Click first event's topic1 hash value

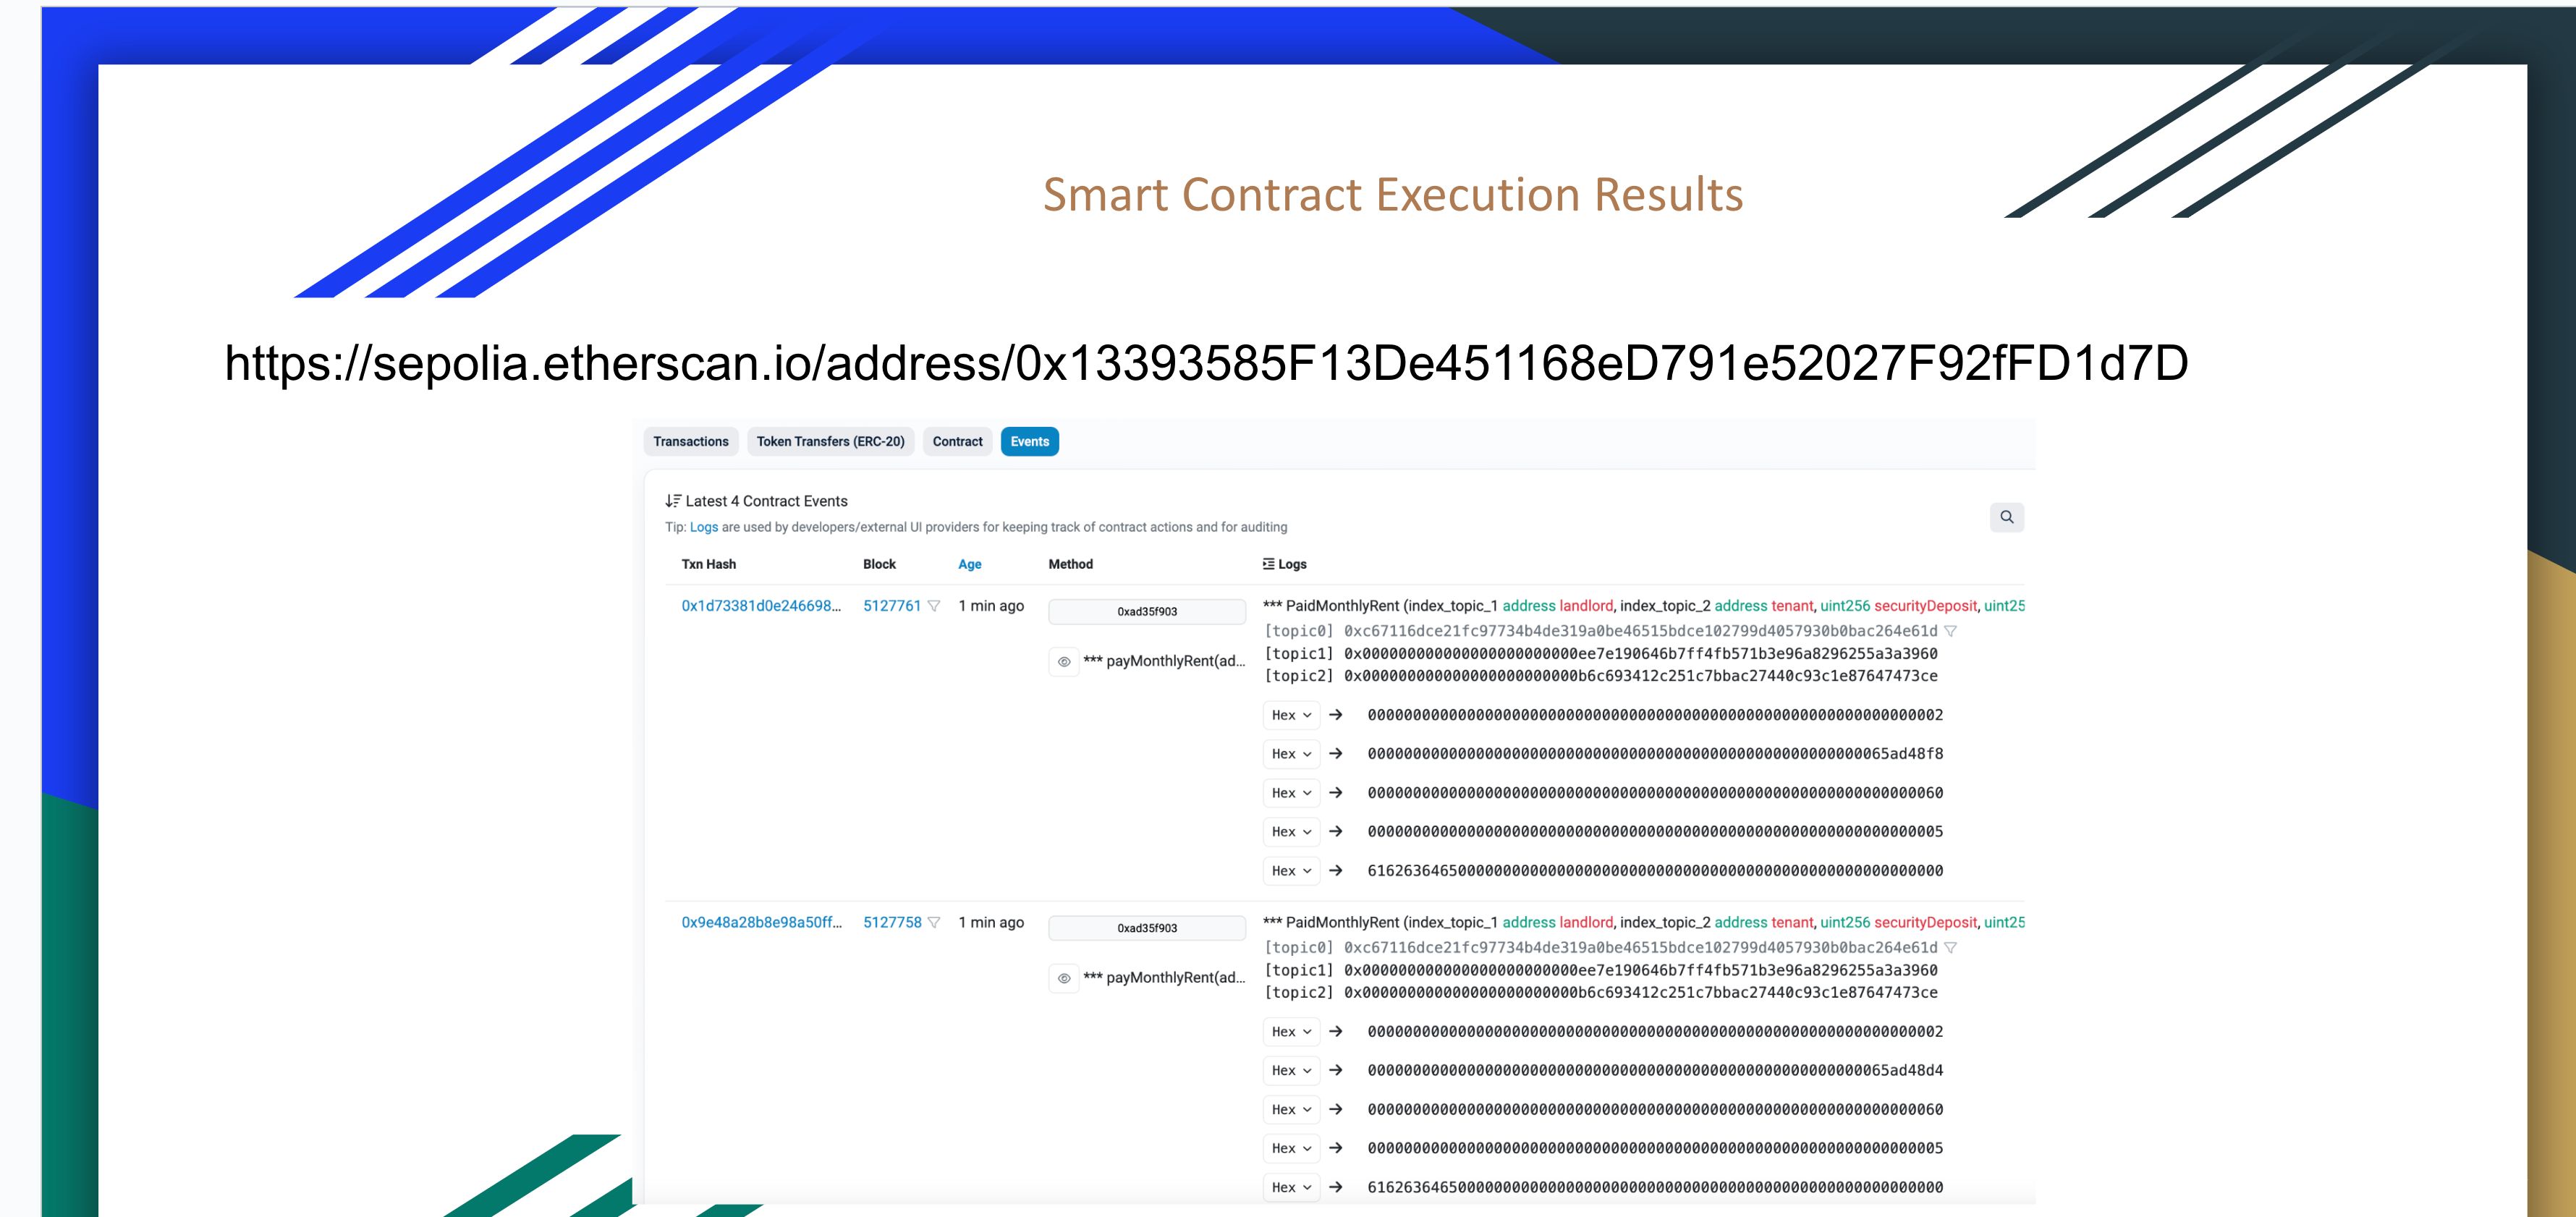[1641, 654]
